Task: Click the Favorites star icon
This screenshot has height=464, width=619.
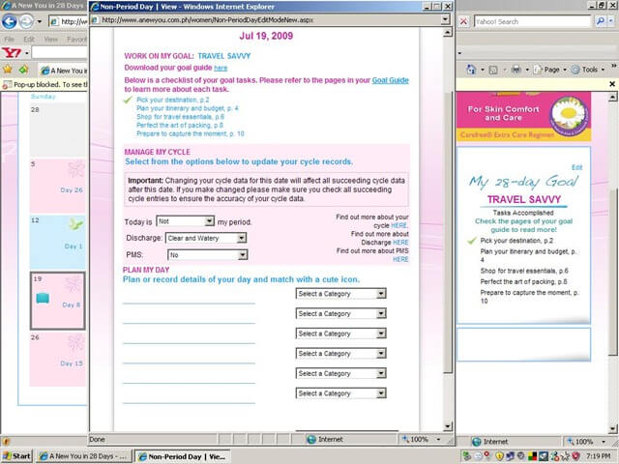Action: point(8,70)
